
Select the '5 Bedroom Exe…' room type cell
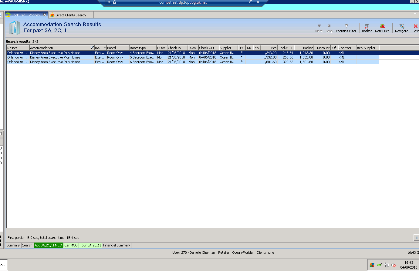pos(143,57)
